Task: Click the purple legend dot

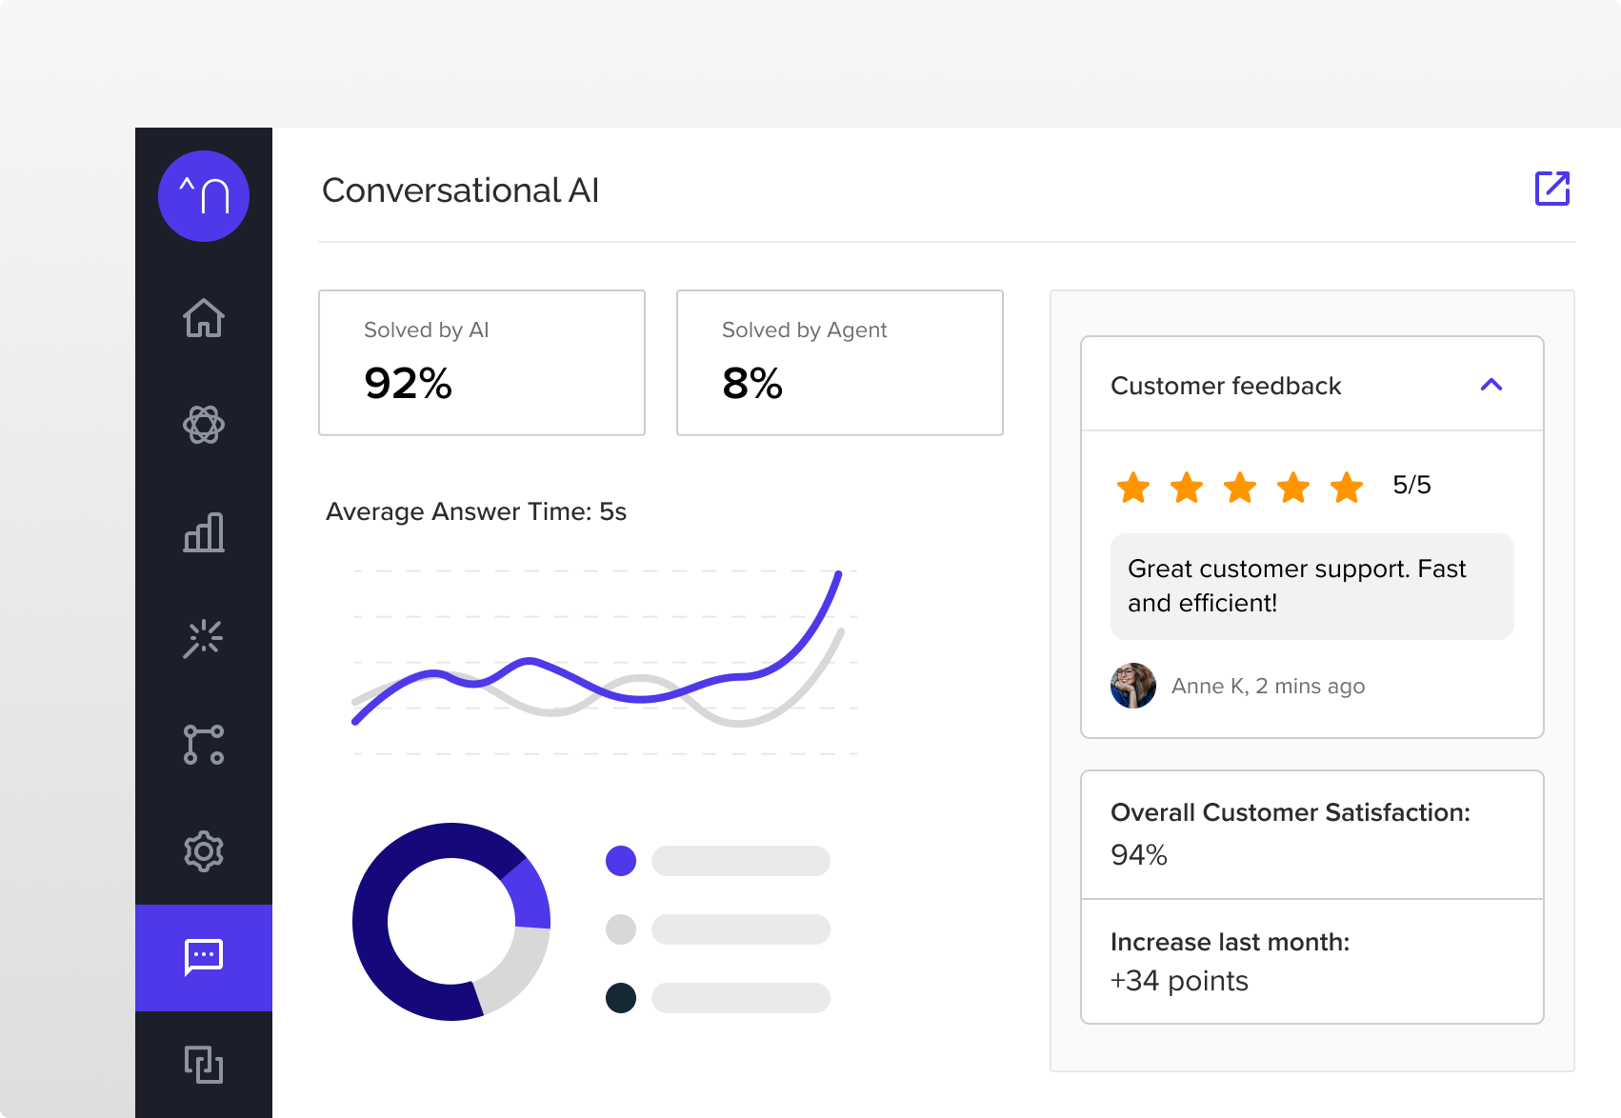Action: (x=621, y=861)
